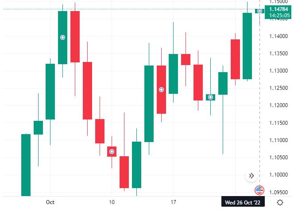Select the green candle above the Oct label

tap(50, 91)
